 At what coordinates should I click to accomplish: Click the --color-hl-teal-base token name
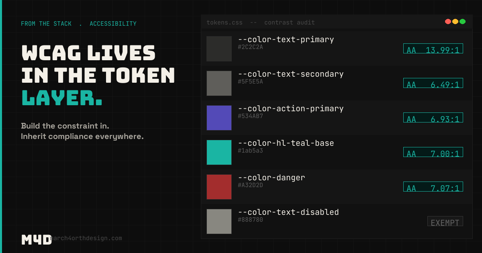[x=286, y=143]
